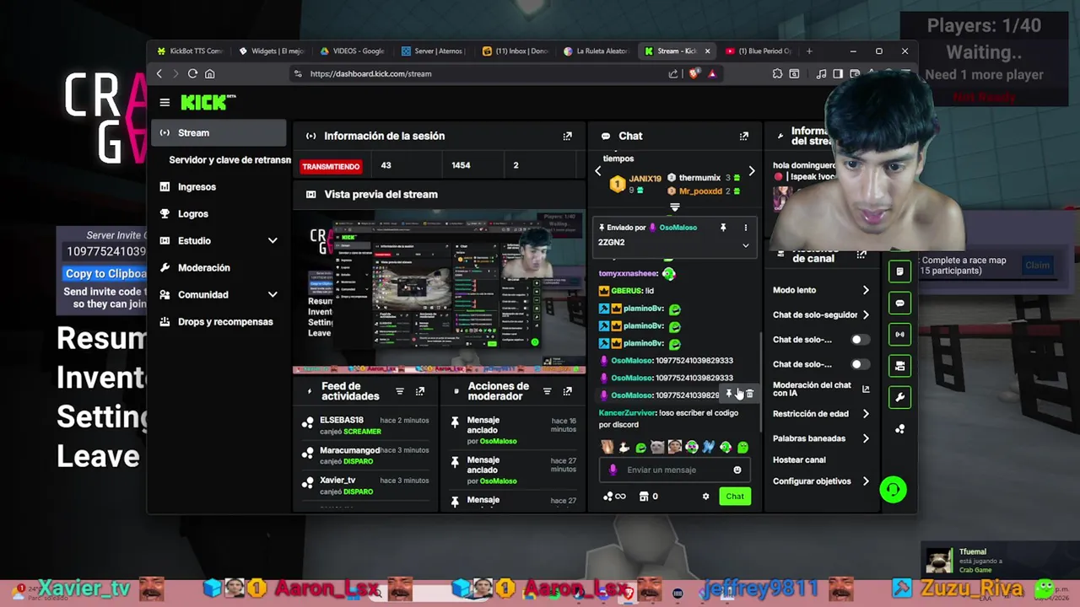Click the Kick logo

point(208,102)
